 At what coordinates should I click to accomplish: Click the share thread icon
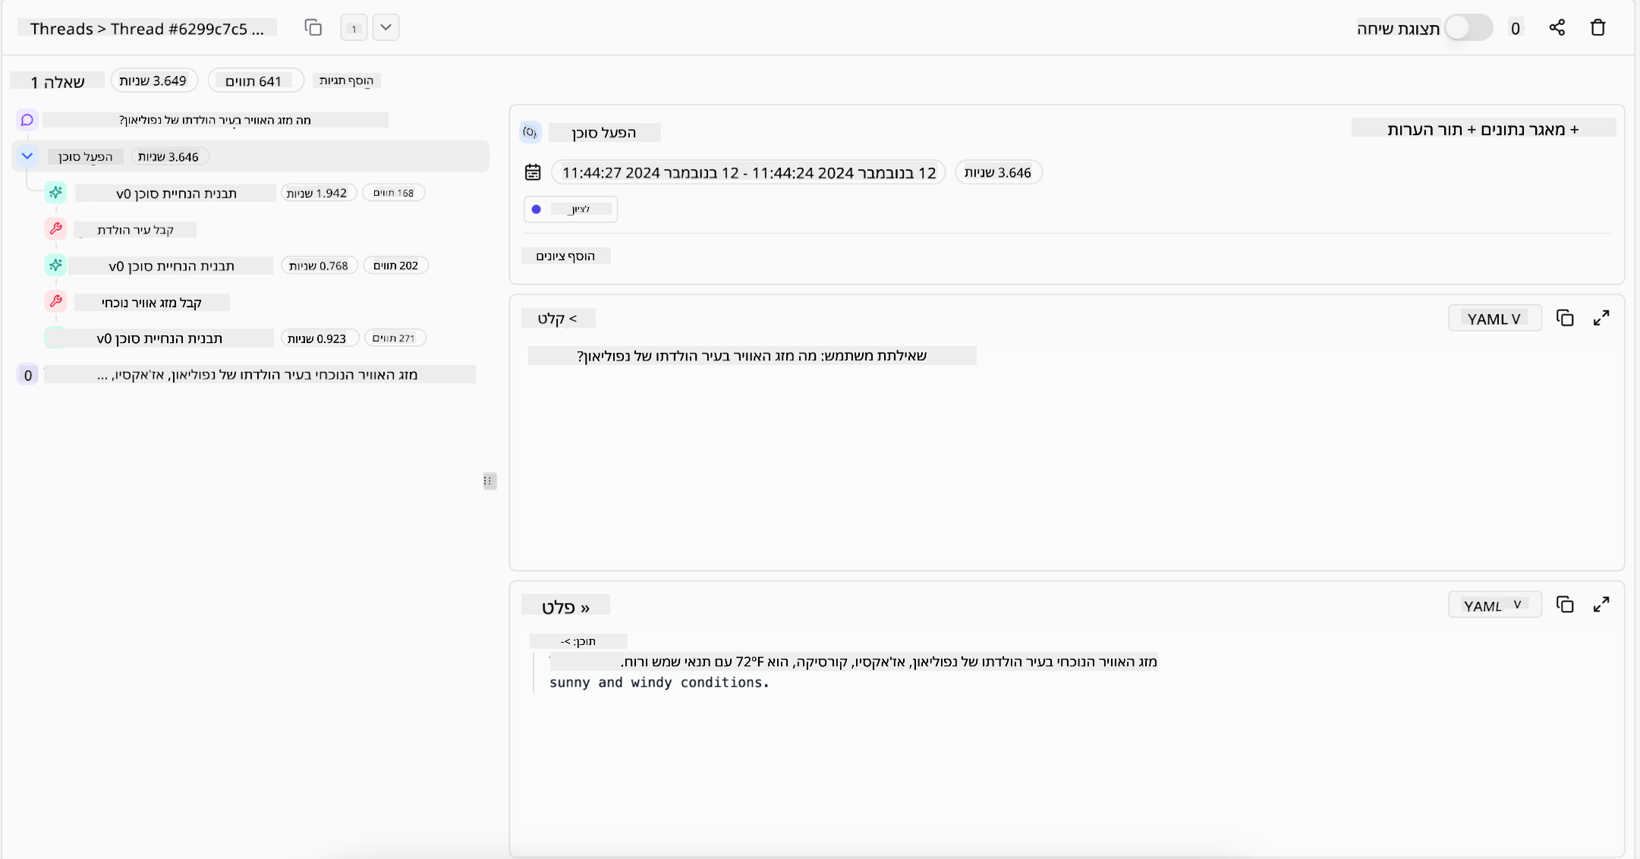pos(1557,28)
